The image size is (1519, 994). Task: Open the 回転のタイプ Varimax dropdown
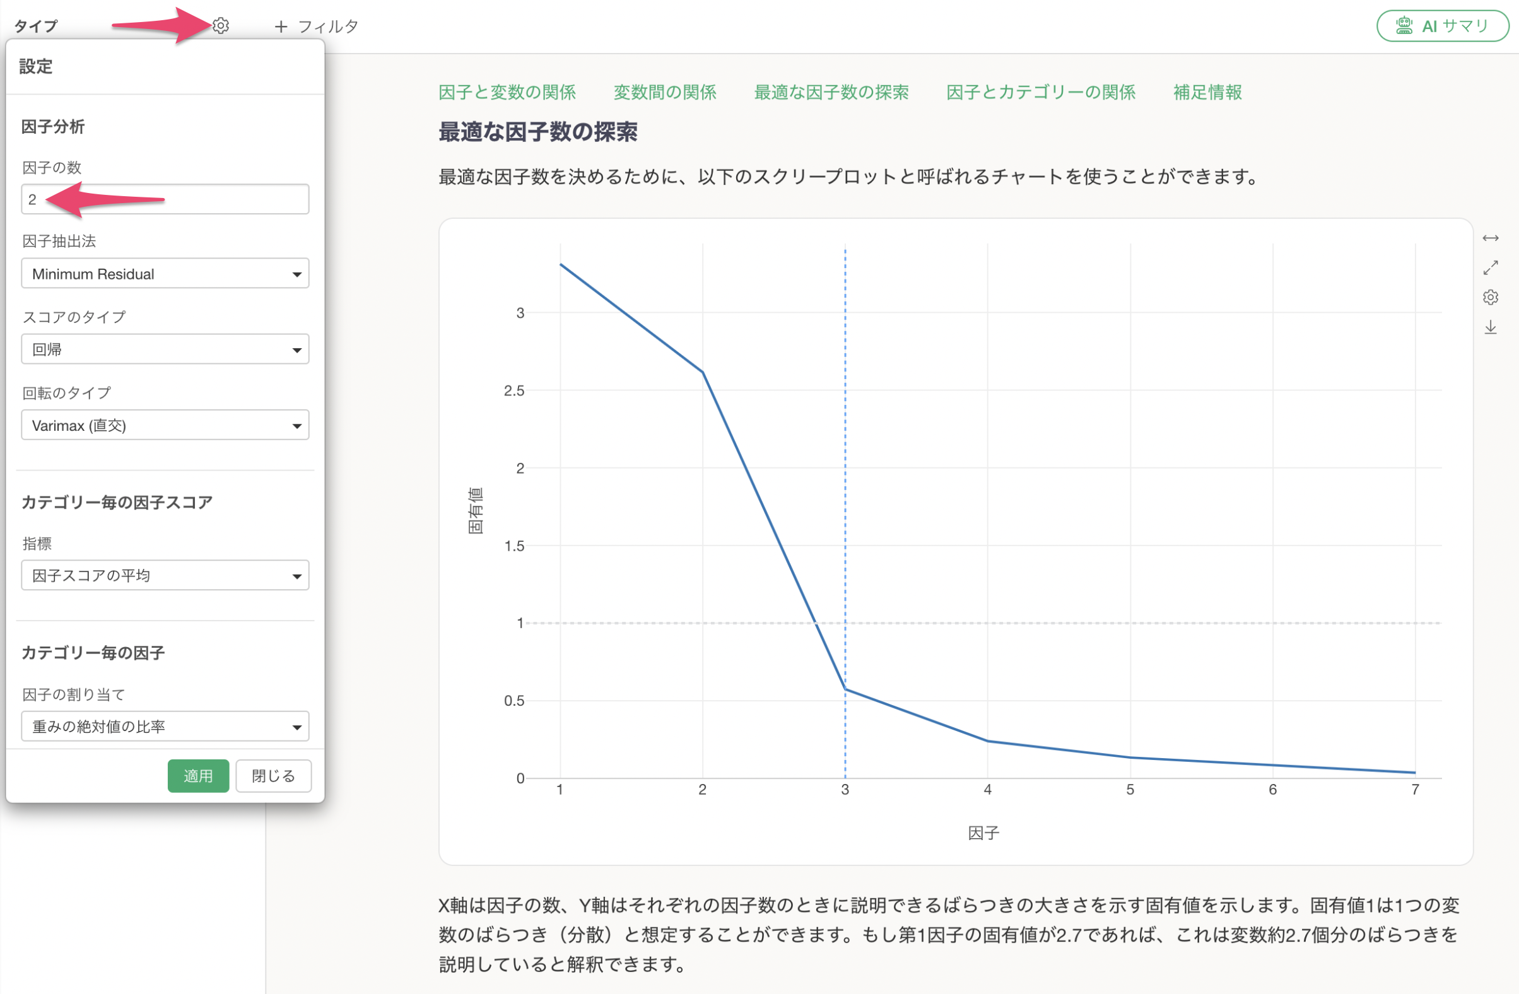point(165,425)
